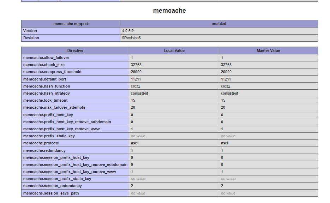Click master value 20000 for compress_threshold
This screenshot has height=203, width=330.
click(226, 72)
